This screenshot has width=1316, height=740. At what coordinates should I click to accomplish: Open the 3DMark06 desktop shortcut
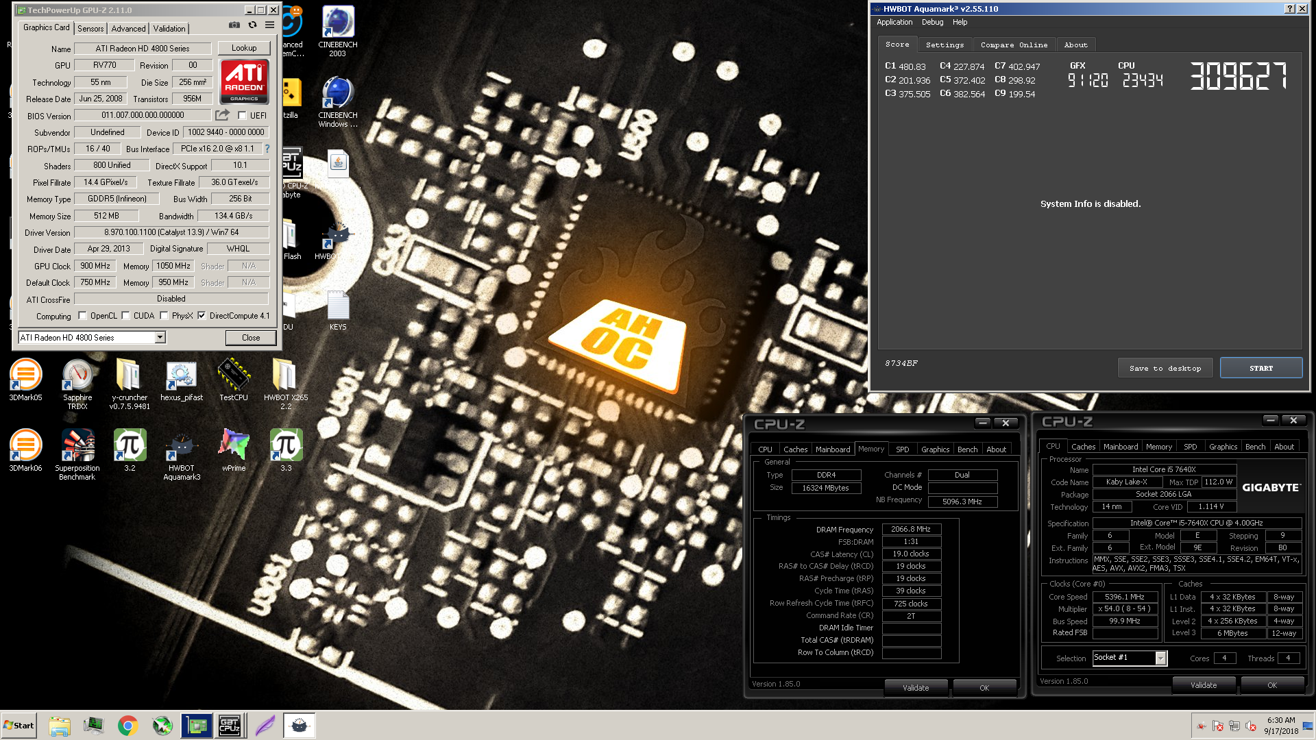[25, 451]
